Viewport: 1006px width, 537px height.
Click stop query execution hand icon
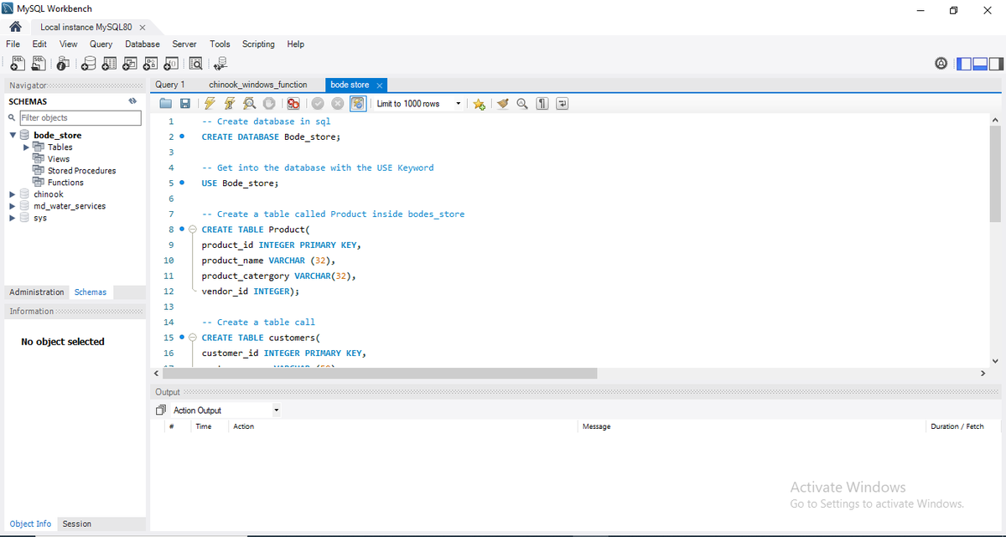(x=268, y=104)
